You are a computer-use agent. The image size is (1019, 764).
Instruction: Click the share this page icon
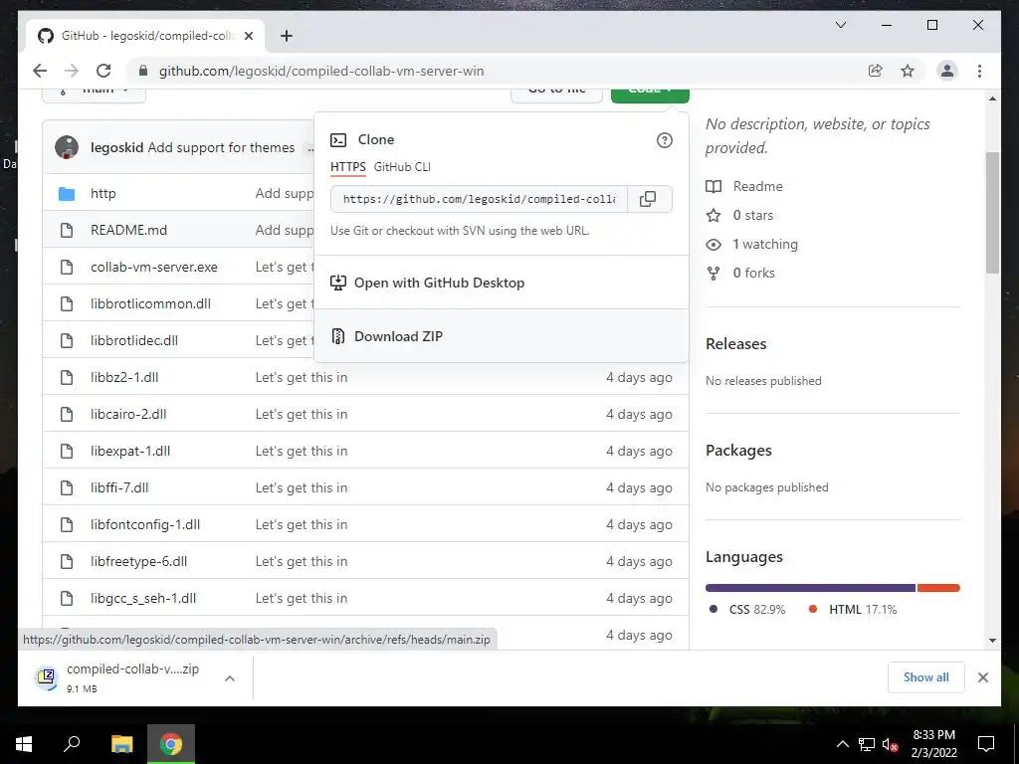(x=876, y=71)
